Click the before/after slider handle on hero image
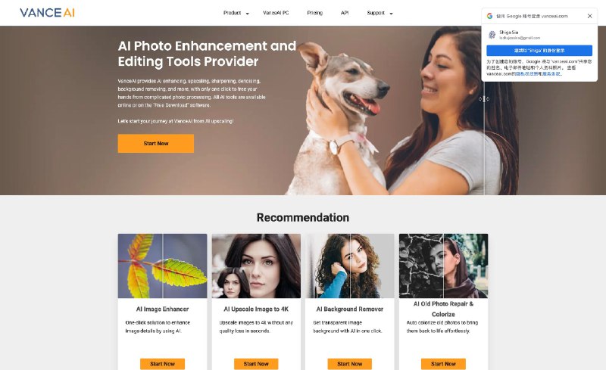The width and height of the screenshot is (606, 370). click(484, 99)
